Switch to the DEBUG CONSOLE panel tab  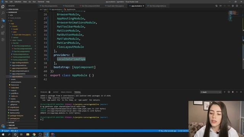[x=66, y=92]
